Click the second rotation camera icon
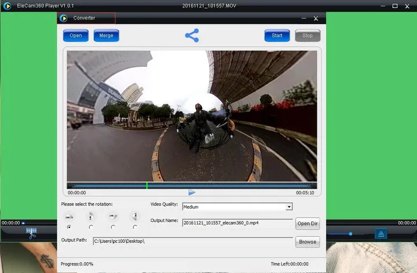Screen dimensions: 417x273 [91, 217]
